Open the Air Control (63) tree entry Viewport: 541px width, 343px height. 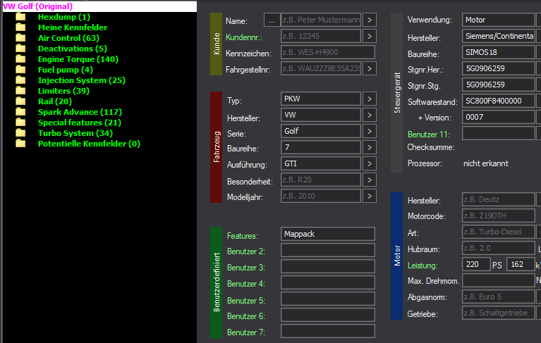(x=68, y=38)
